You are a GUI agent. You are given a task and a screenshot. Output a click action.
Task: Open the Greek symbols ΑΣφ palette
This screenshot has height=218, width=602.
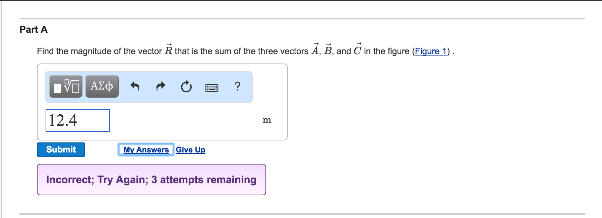(102, 86)
